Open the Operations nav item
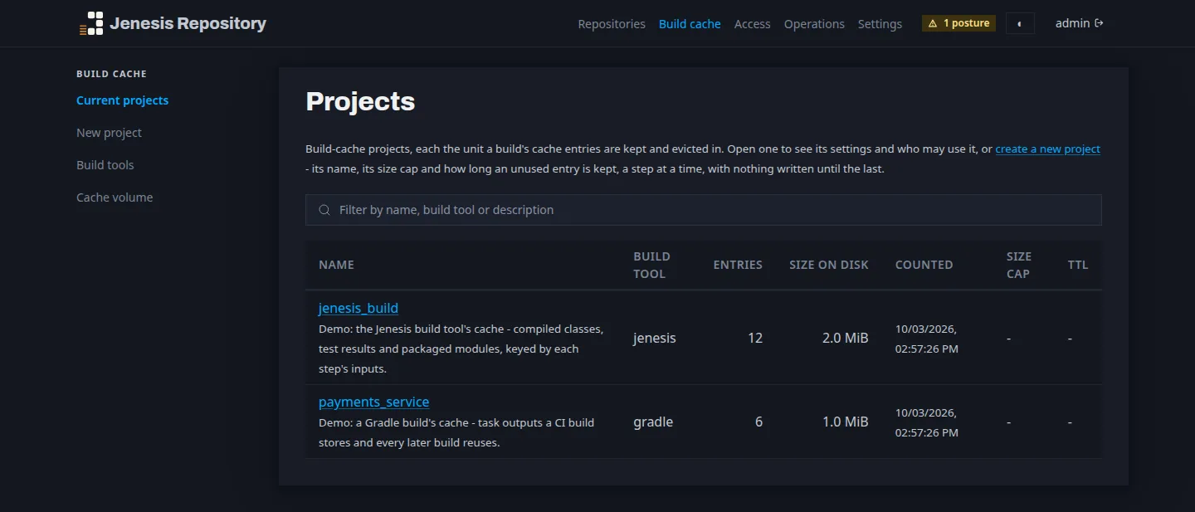The height and width of the screenshot is (512, 1195). (x=814, y=24)
